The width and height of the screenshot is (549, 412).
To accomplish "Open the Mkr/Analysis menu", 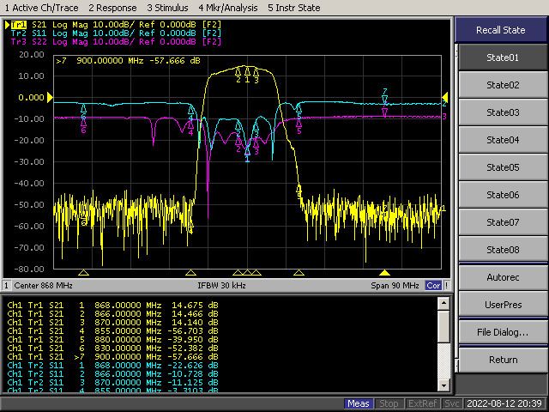I will (x=228, y=8).
